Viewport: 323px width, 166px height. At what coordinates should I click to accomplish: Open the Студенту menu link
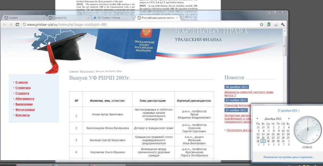tap(22, 93)
